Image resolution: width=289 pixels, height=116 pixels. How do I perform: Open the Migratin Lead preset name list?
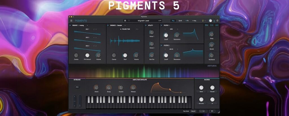point(143,21)
